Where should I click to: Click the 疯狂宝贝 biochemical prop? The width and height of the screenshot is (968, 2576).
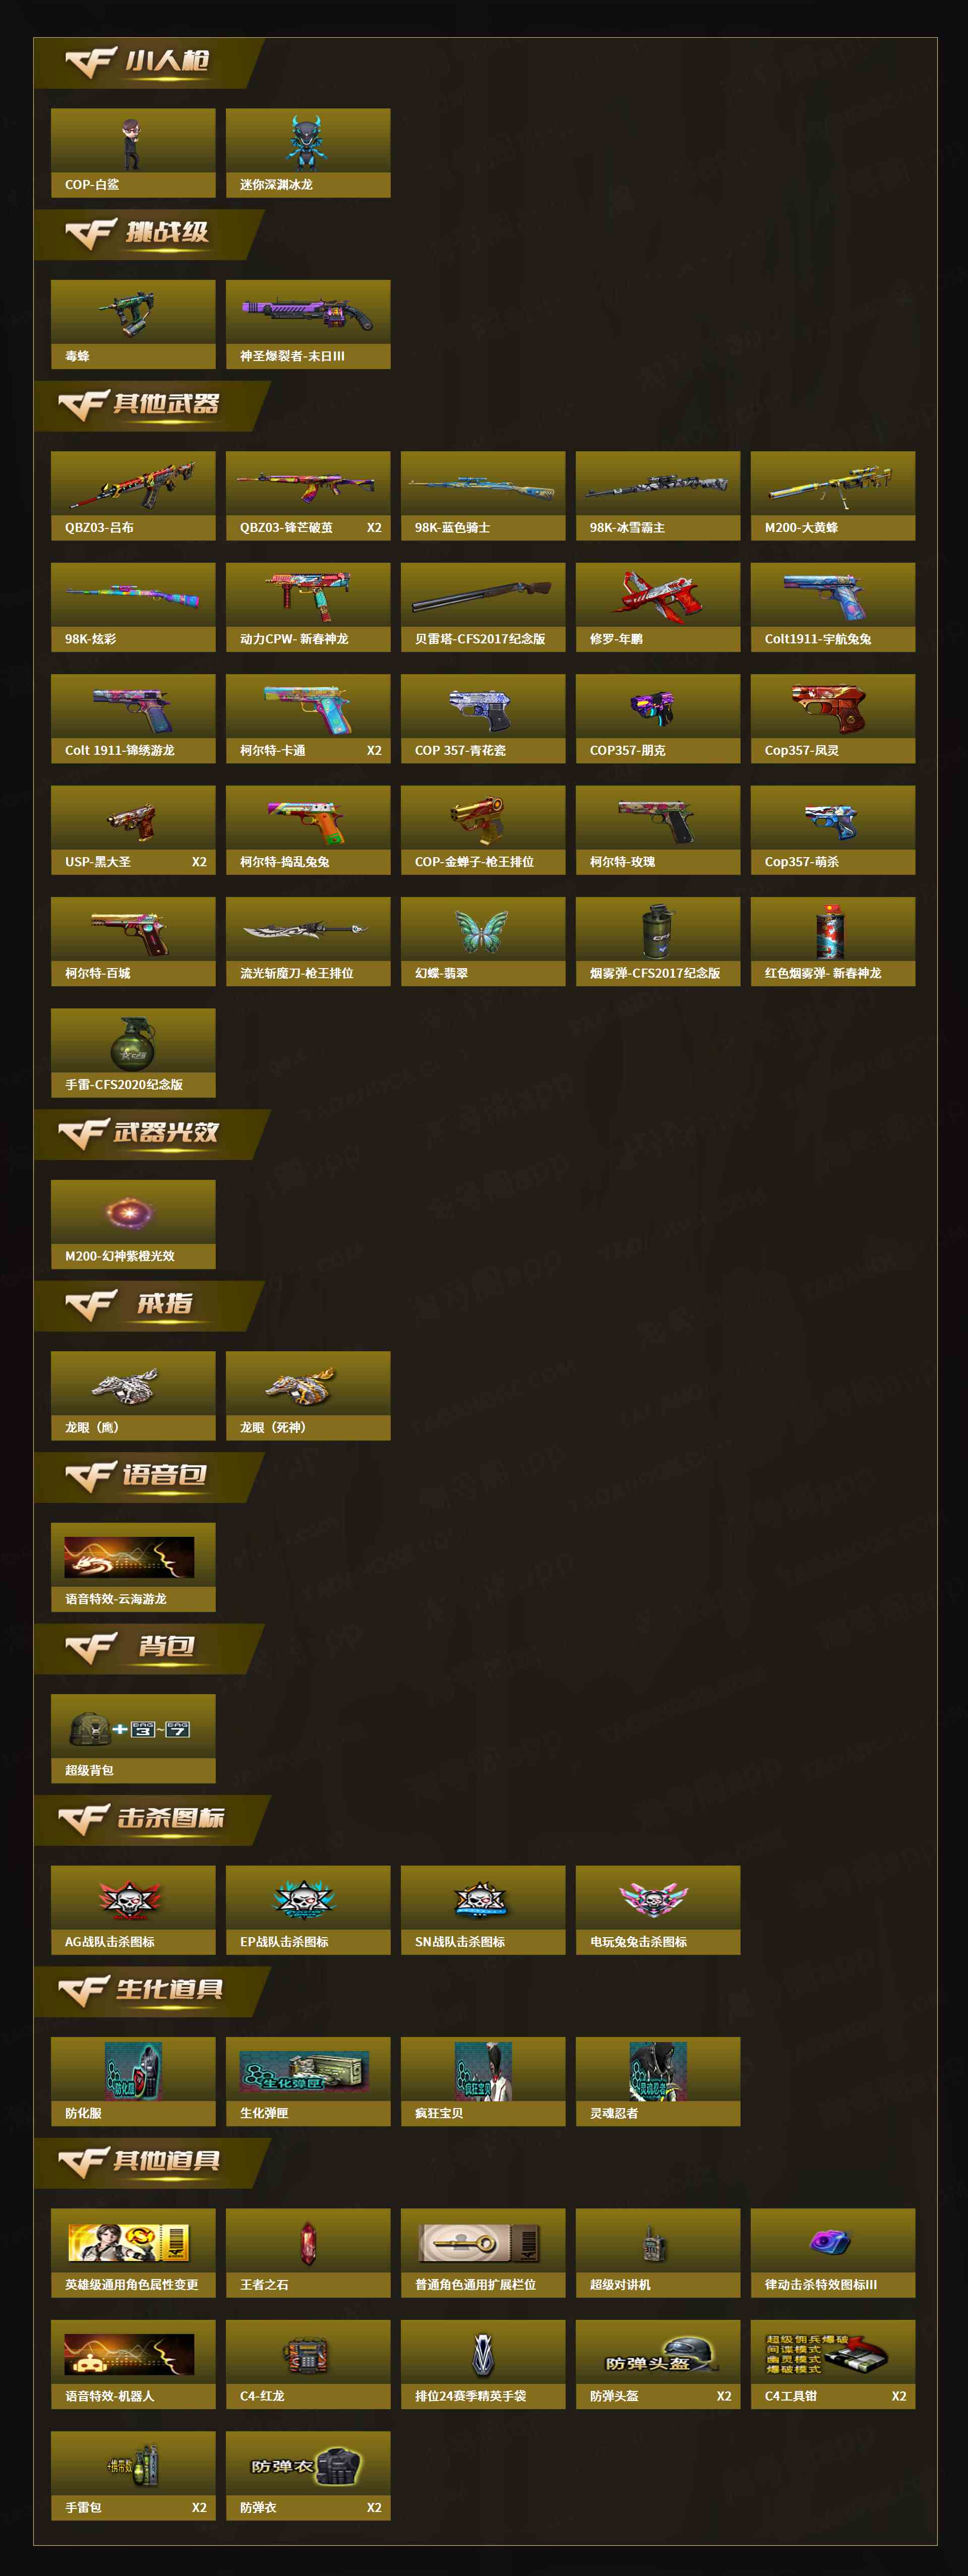483,2081
